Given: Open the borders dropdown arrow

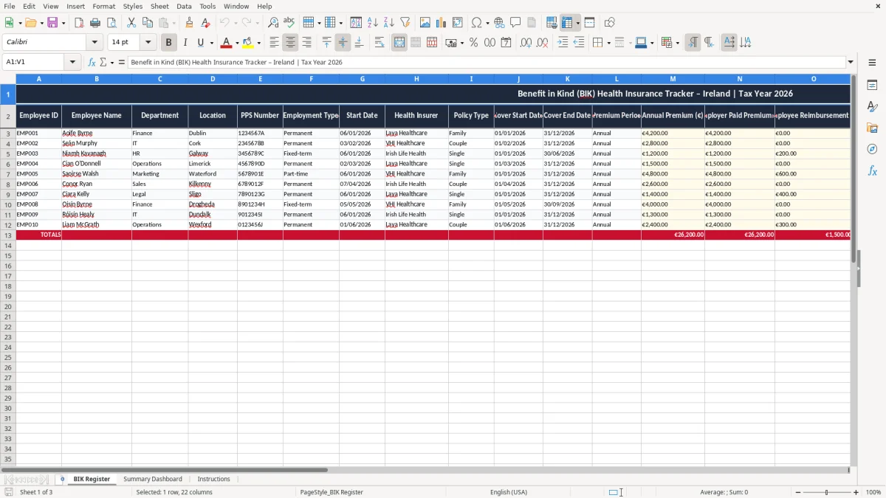Looking at the screenshot, I should click(608, 43).
